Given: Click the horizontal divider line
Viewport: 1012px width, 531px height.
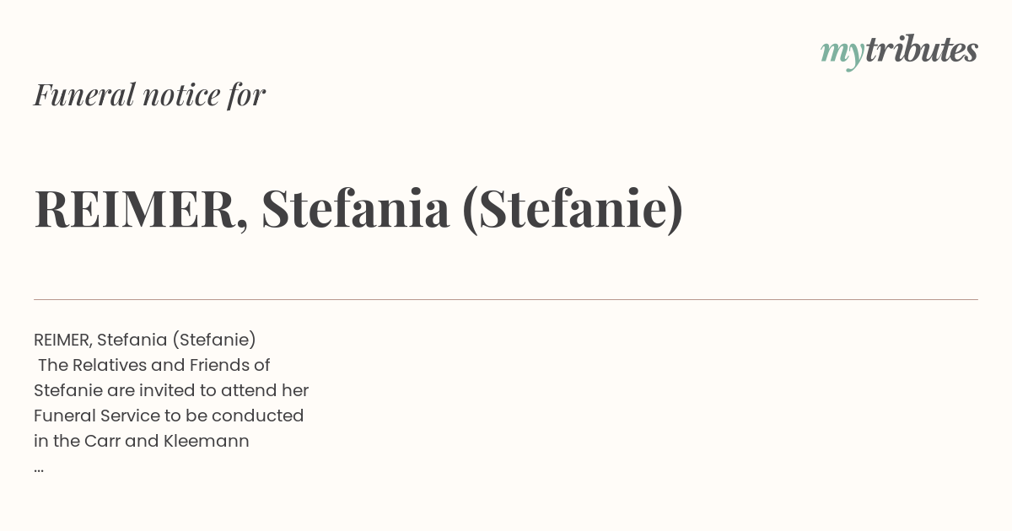Looking at the screenshot, I should click(x=506, y=299).
